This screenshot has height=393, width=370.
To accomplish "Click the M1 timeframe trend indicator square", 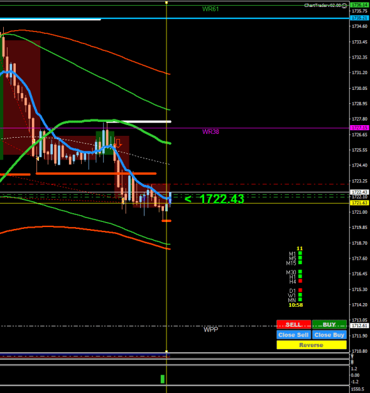I will tap(300, 253).
